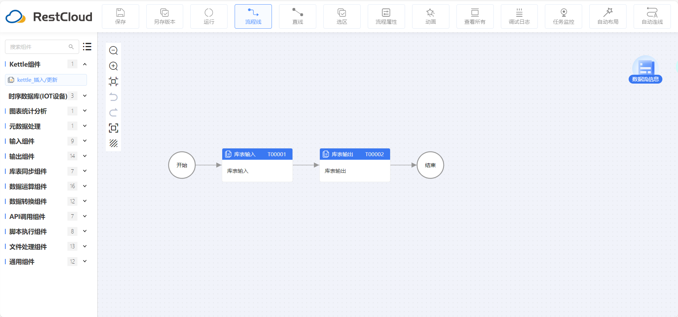This screenshot has width=678, height=317.
Task: Expand the 文件处理组件 category
Action: point(85,247)
